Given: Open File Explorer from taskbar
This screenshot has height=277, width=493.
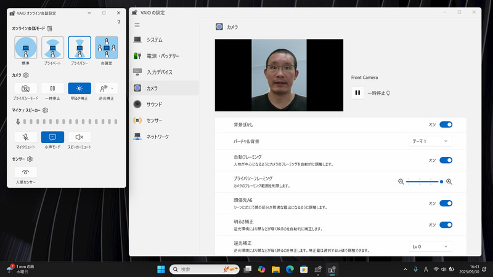Looking at the screenshot, I should tap(275, 269).
